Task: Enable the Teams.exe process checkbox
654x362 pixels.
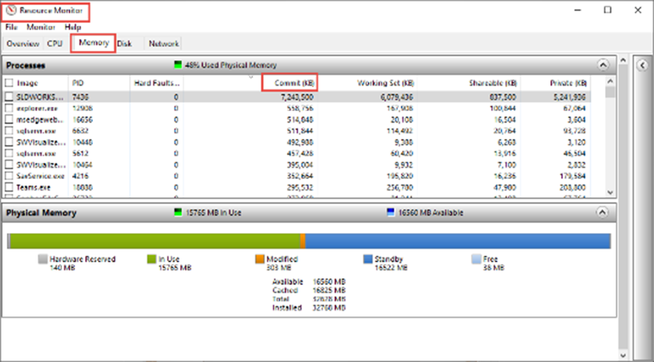Action: (9, 187)
